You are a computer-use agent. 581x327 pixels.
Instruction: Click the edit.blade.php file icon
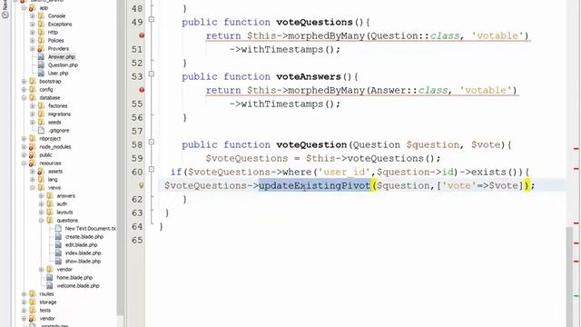pyautogui.click(x=58, y=244)
